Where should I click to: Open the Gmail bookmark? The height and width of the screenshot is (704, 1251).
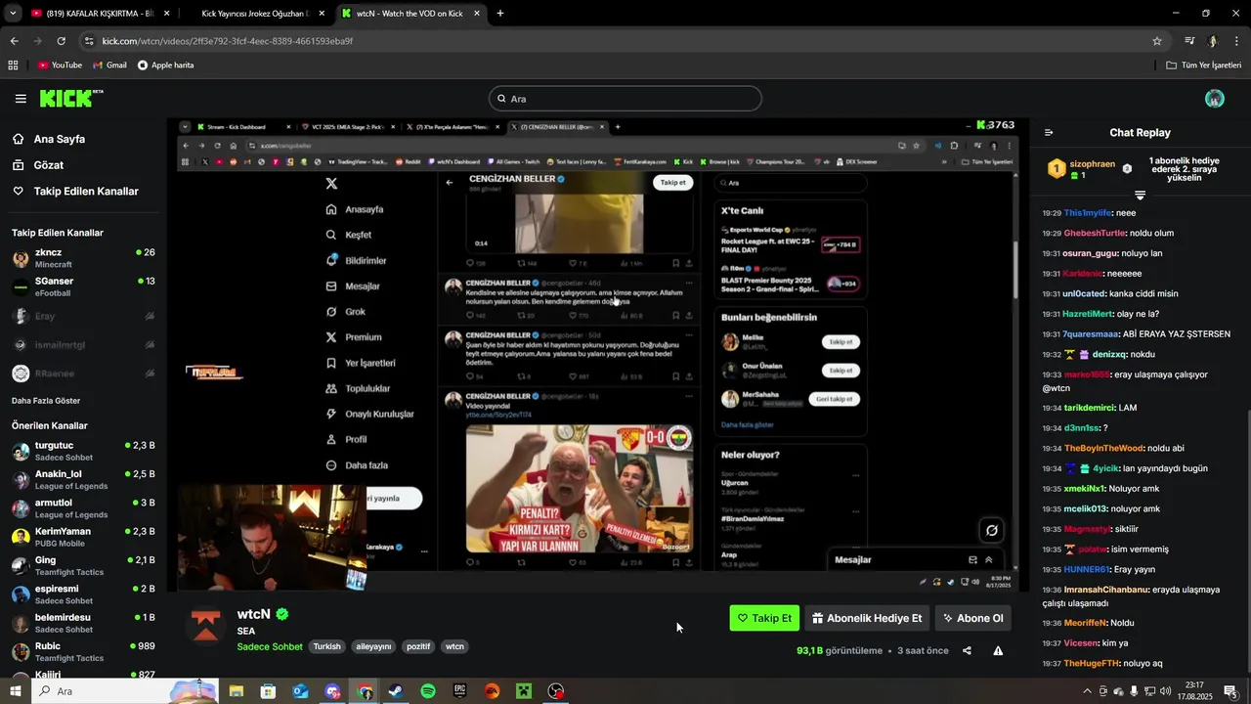pyautogui.click(x=109, y=66)
